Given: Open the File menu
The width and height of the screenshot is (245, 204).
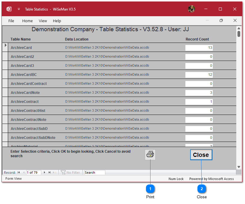Looking at the screenshot, I should (11, 21).
